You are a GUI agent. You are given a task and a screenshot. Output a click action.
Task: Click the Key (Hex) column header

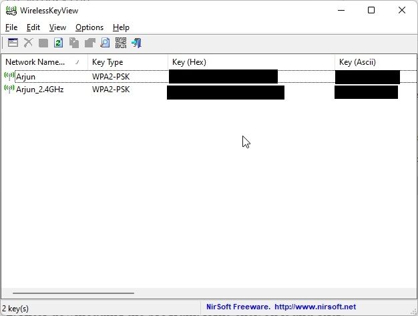250,62
